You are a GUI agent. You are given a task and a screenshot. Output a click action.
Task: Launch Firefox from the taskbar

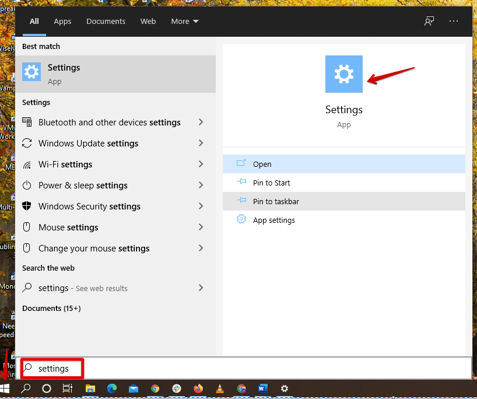tap(198, 388)
